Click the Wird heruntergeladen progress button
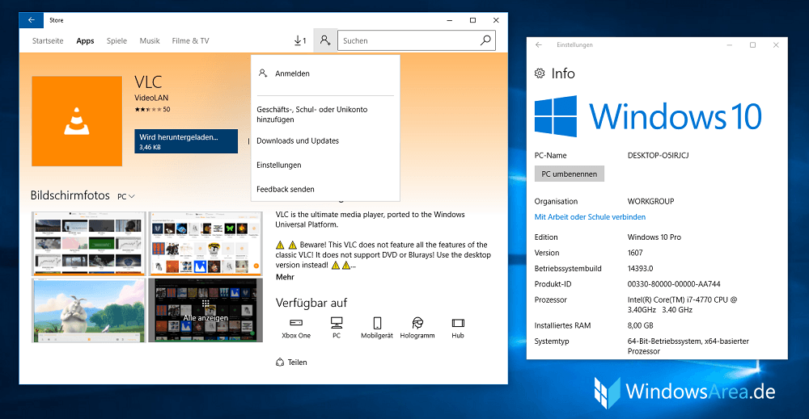Viewport: 809px width, 419px height. coord(186,141)
